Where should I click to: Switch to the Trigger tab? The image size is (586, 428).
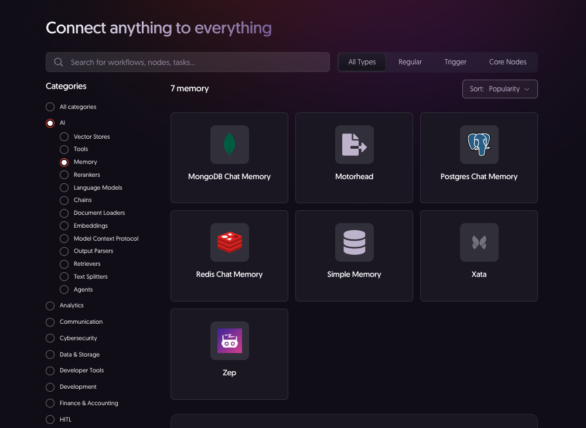tap(455, 62)
